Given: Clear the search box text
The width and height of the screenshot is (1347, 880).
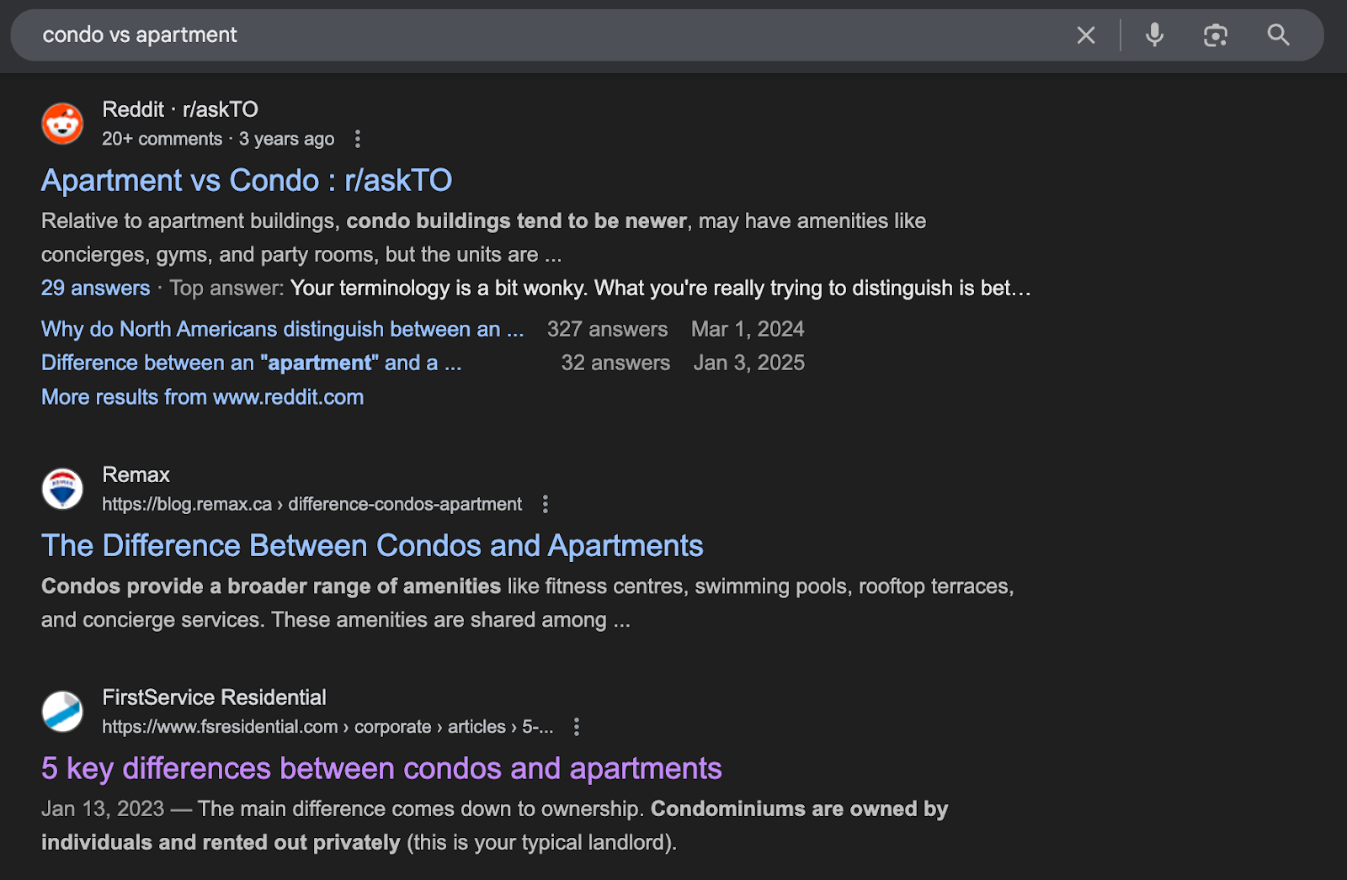Looking at the screenshot, I should [1086, 35].
